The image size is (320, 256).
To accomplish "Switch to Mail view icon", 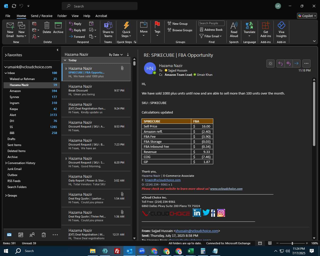I will click(x=9, y=235).
